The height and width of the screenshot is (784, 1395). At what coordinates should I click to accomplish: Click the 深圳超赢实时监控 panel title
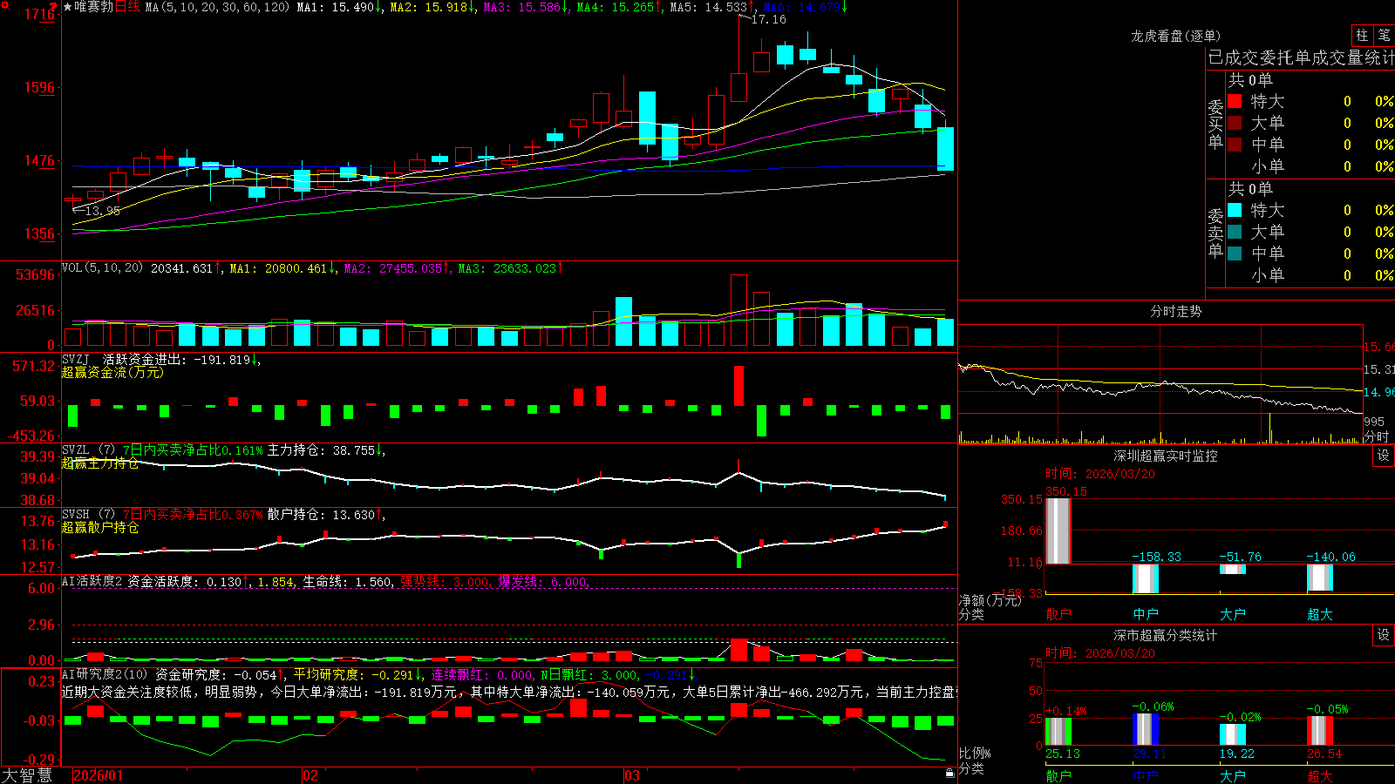coord(1166,456)
